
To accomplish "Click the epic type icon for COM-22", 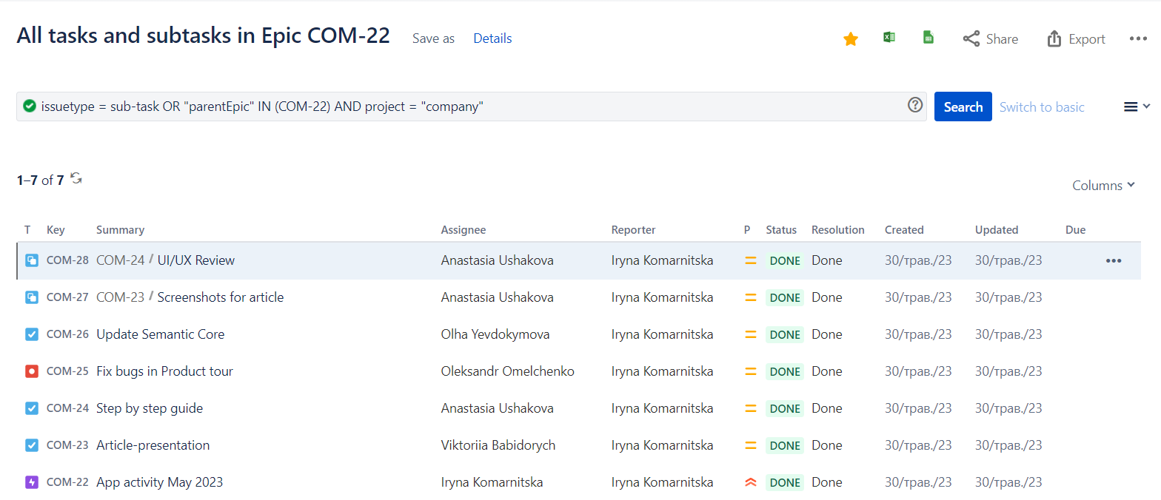I will tap(31, 482).
